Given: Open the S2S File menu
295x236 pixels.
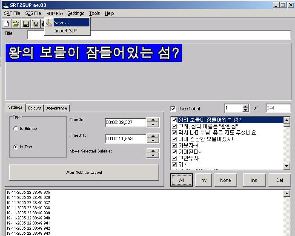Looking at the screenshot, I should tap(33, 13).
